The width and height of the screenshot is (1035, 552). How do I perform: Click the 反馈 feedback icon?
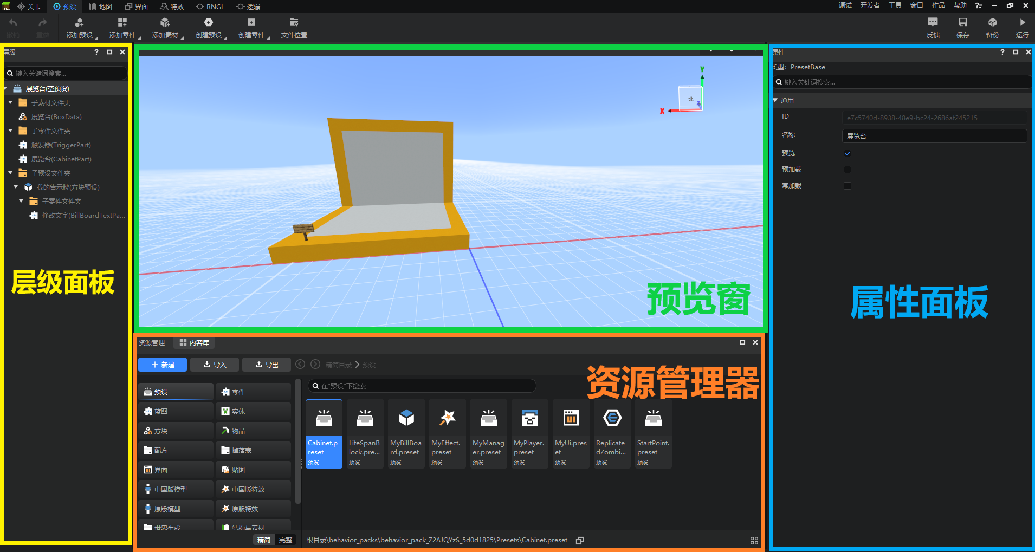coord(933,22)
